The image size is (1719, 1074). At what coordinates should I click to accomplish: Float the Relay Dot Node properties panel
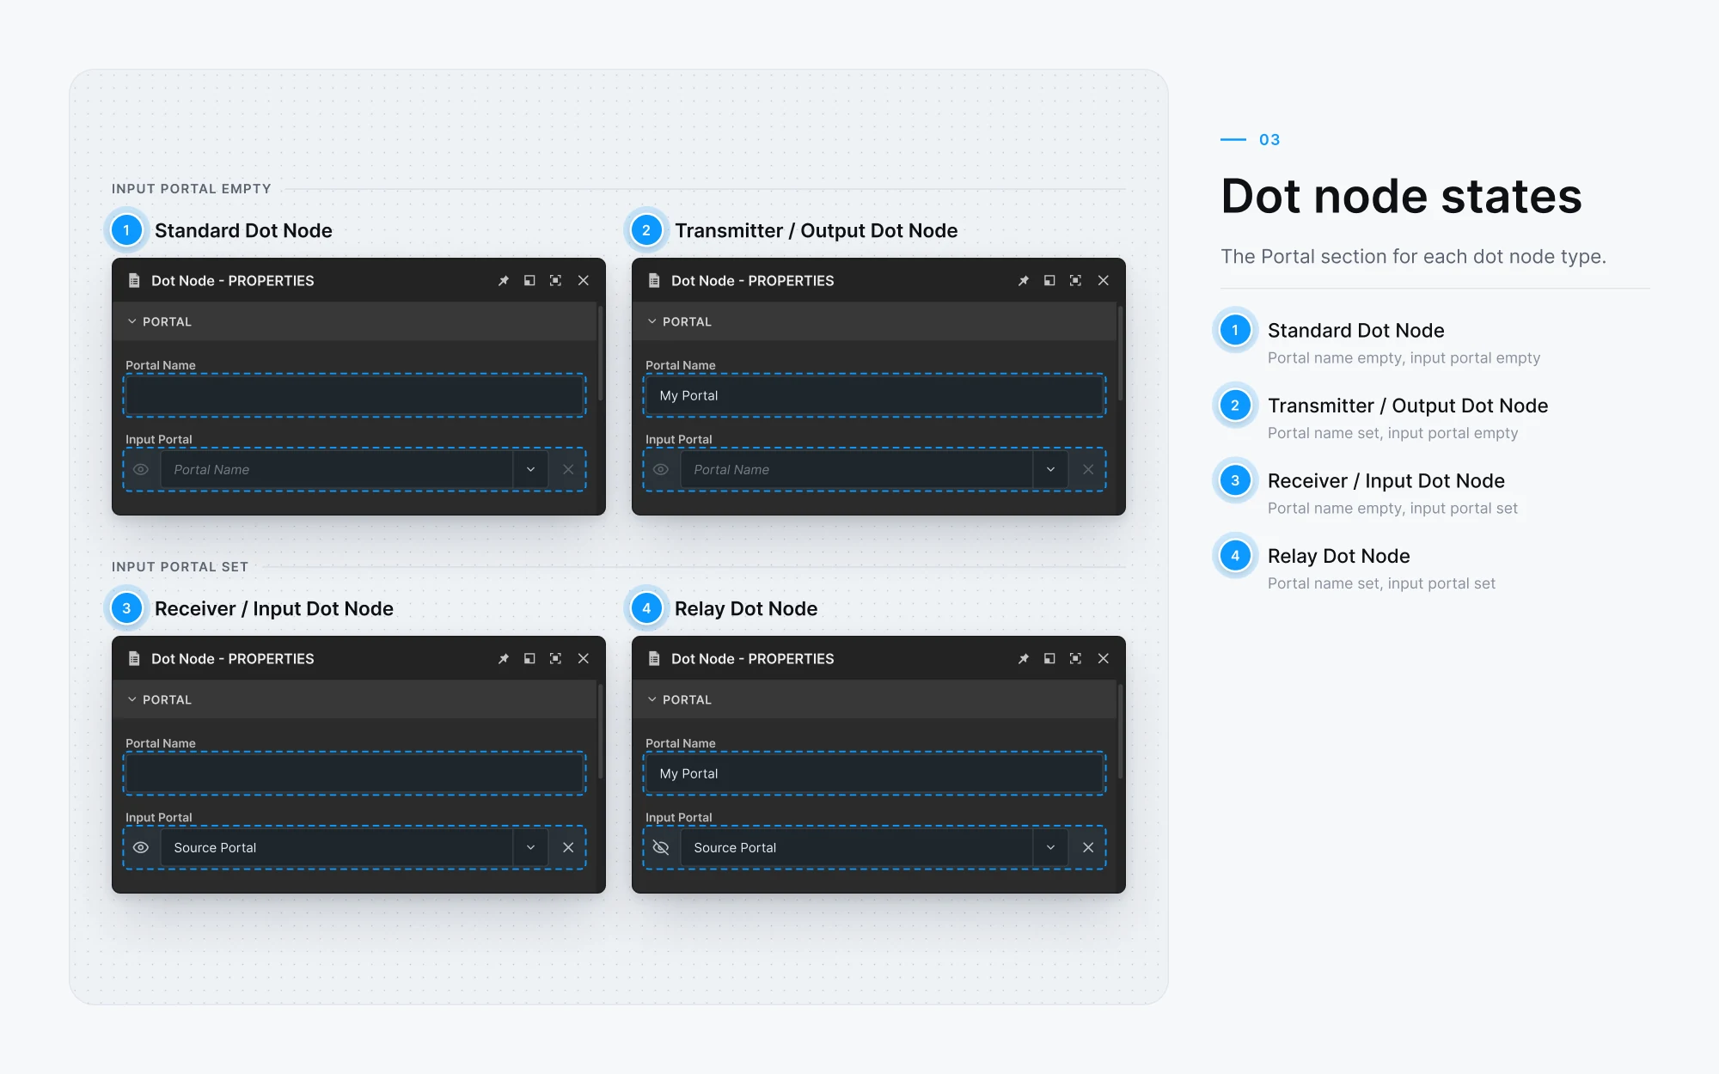tap(1049, 659)
